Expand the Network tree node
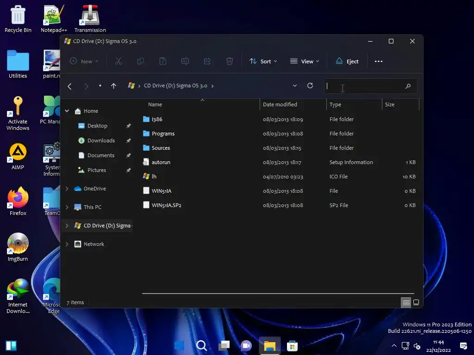The width and height of the screenshot is (474, 355). [x=67, y=244]
